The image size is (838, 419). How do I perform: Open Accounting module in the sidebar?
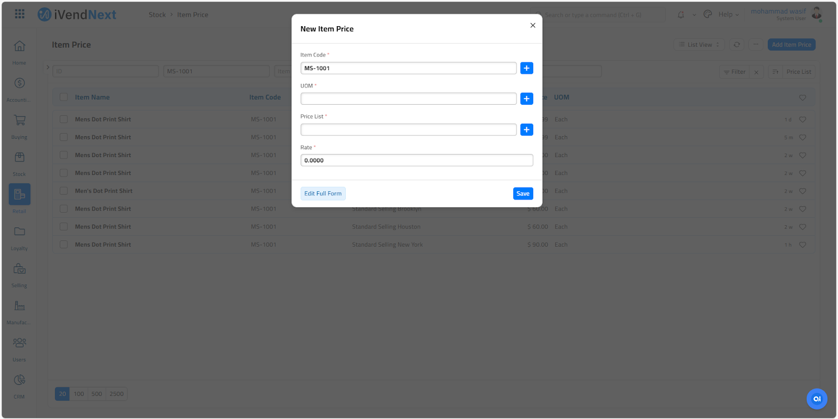click(19, 89)
